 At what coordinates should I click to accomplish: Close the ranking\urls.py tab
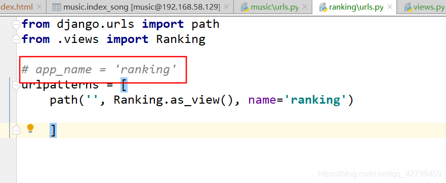click(390, 7)
